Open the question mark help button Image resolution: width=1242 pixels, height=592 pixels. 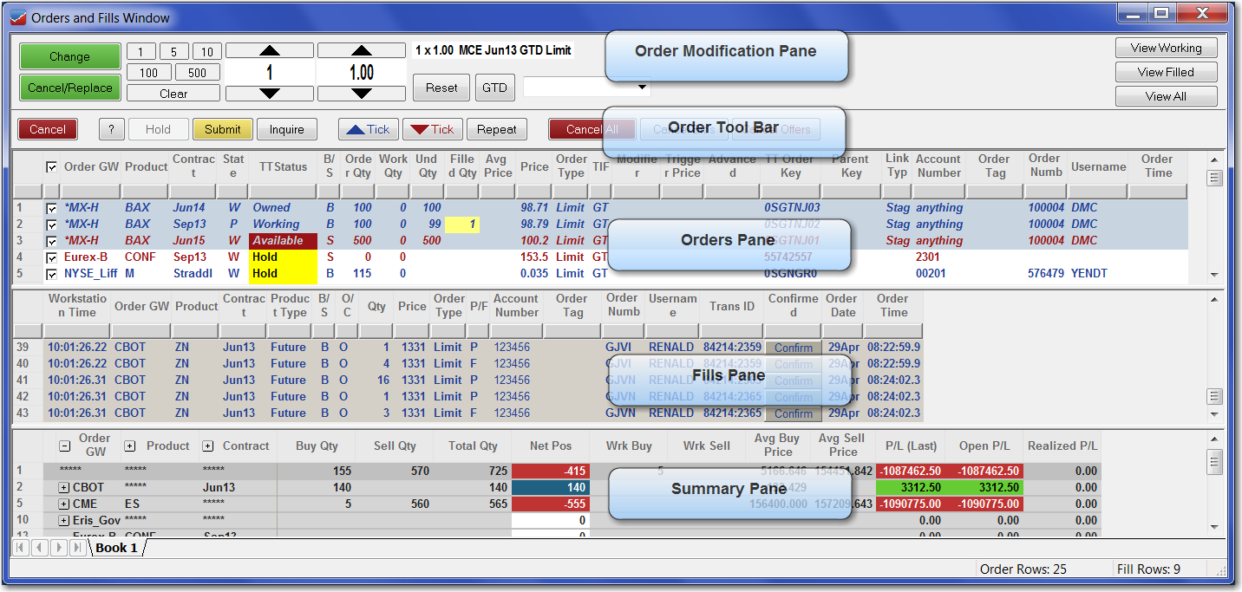[x=111, y=129]
